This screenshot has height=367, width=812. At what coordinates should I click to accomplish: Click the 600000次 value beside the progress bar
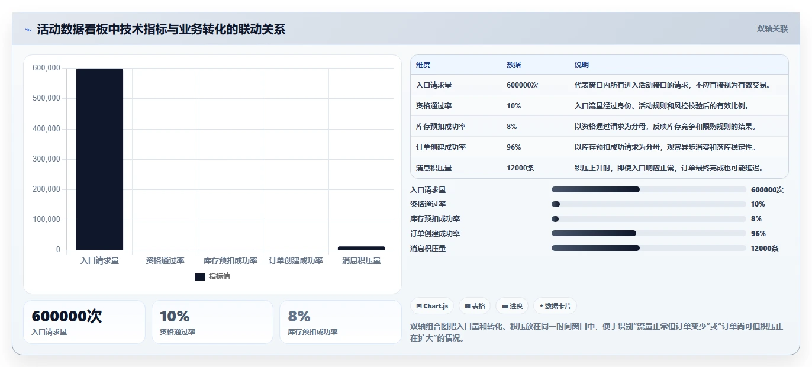pyautogui.click(x=767, y=190)
